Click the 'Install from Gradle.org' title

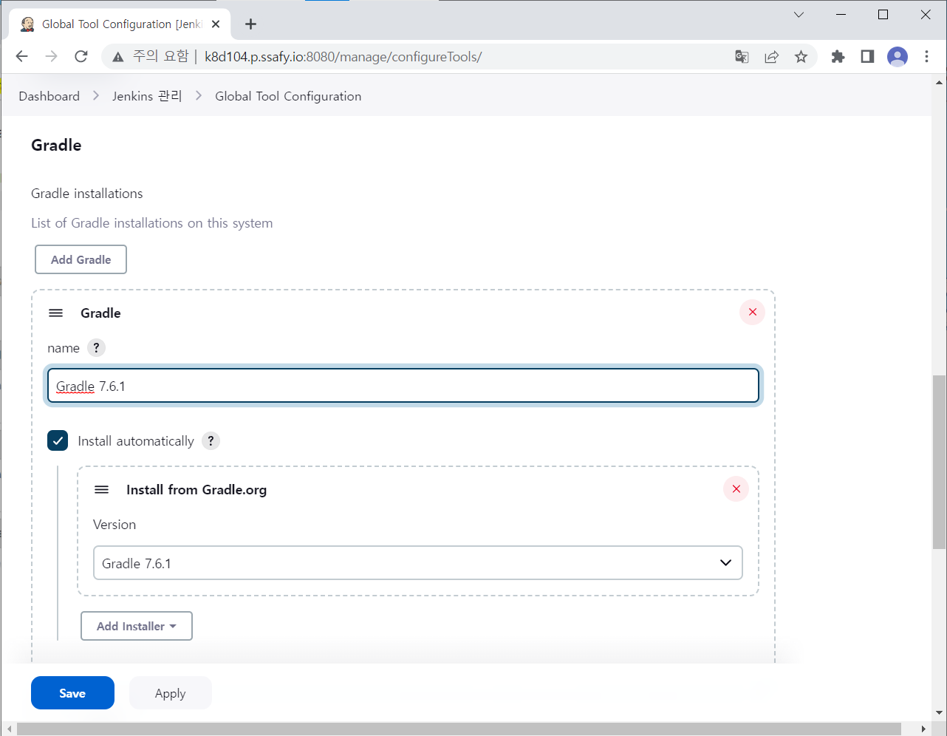pos(196,490)
